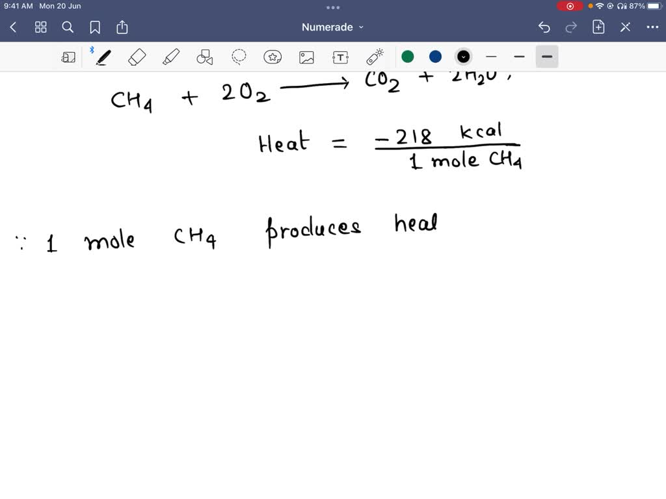Select the Eraser tool
The image size is (666, 499).
click(137, 57)
